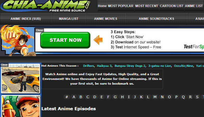Open the Subway Surfers game thumbnail
The width and height of the screenshot is (204, 117).
21,106
